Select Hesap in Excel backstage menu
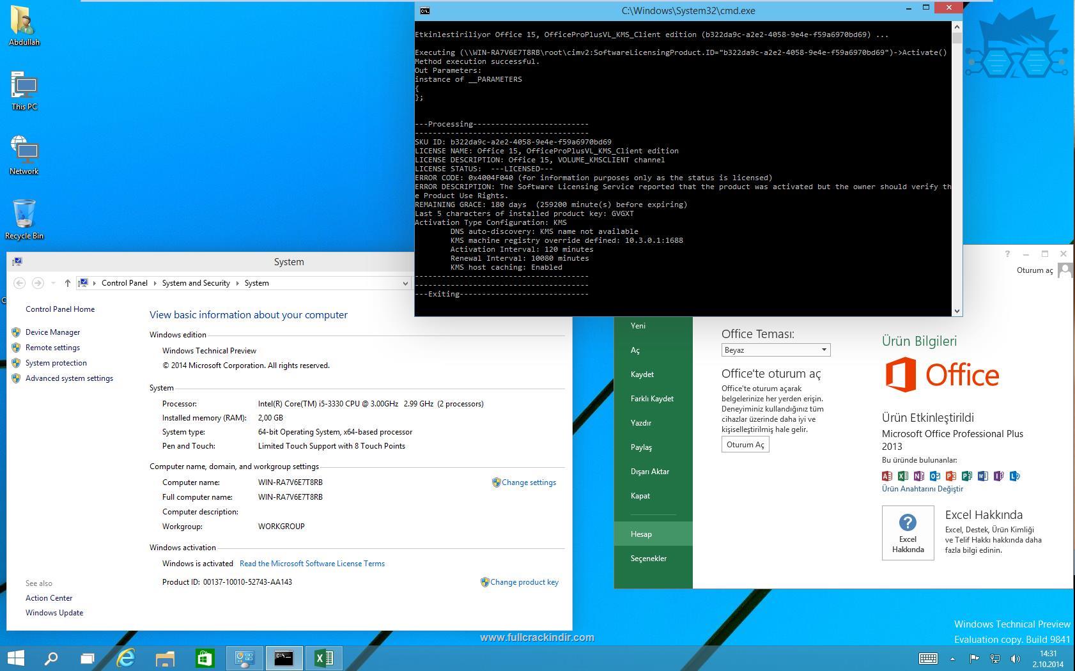Image resolution: width=1075 pixels, height=671 pixels. tap(653, 534)
